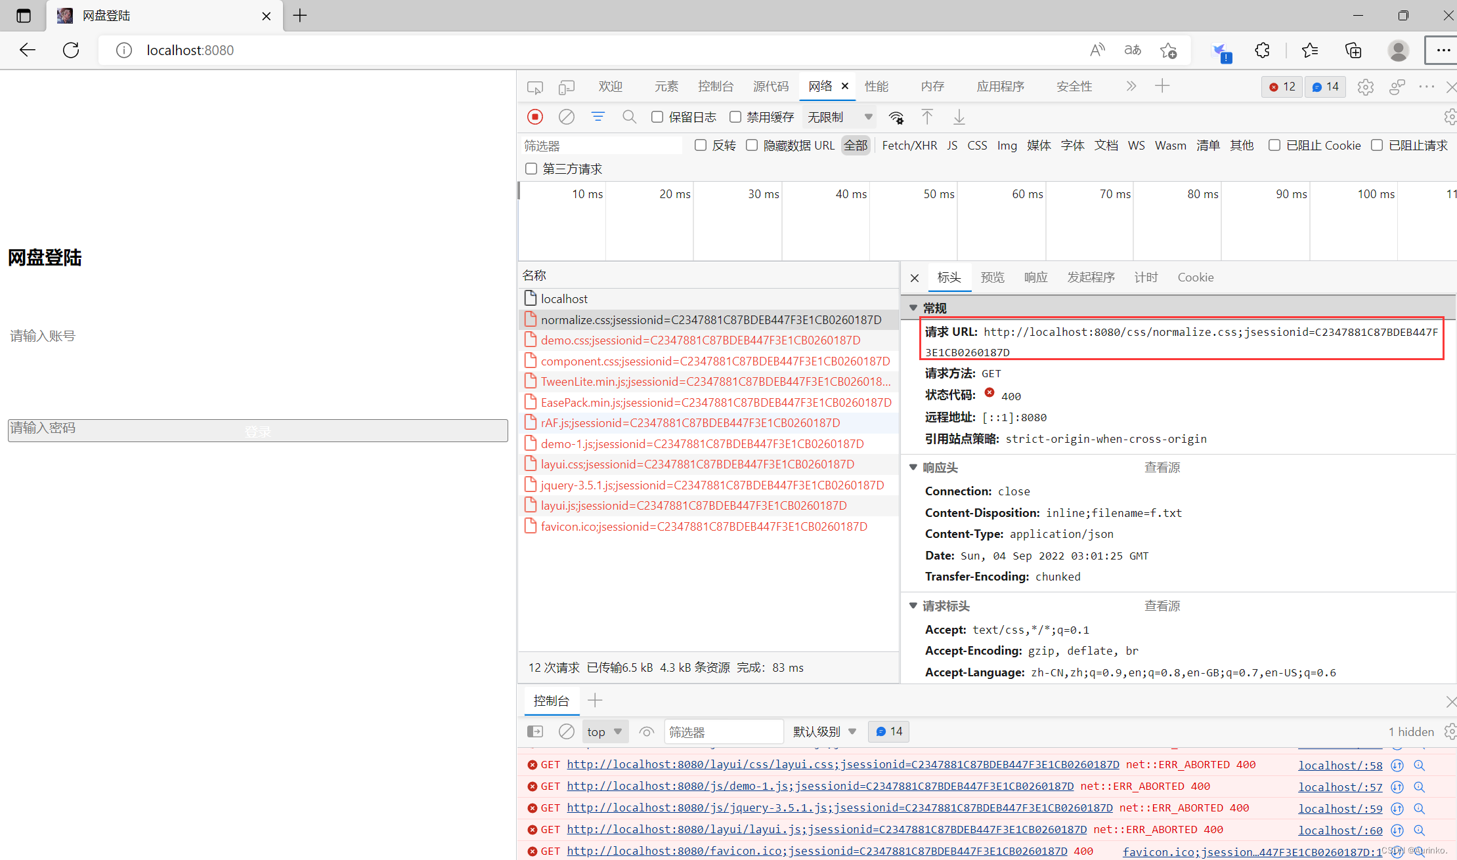Open DevTools customize three-dots menu
The height and width of the screenshot is (860, 1457).
[x=1426, y=87]
